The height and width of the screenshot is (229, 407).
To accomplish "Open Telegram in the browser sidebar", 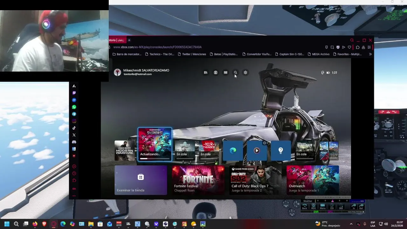I will 74,114.
